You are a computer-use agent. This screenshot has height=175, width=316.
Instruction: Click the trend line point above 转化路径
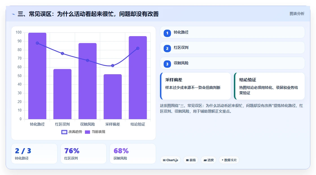pos(37,43)
